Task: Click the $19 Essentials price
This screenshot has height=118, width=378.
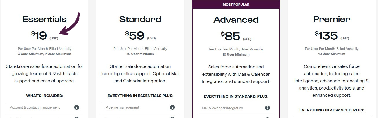Action: tap(39, 35)
